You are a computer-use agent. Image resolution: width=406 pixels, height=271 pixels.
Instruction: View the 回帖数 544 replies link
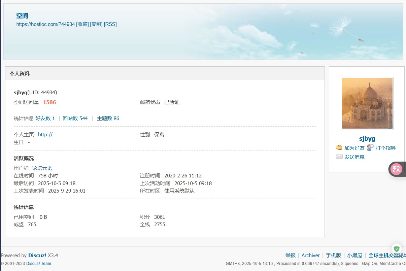pos(75,118)
